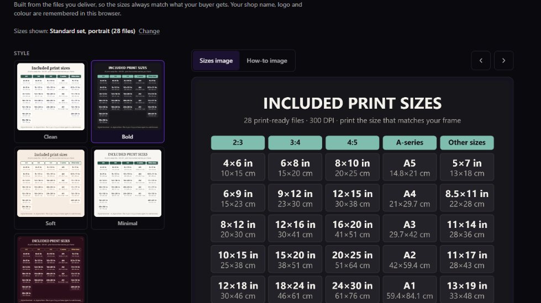Click the 20×25 in size cell
The width and height of the screenshot is (541, 303).
(x=352, y=259)
